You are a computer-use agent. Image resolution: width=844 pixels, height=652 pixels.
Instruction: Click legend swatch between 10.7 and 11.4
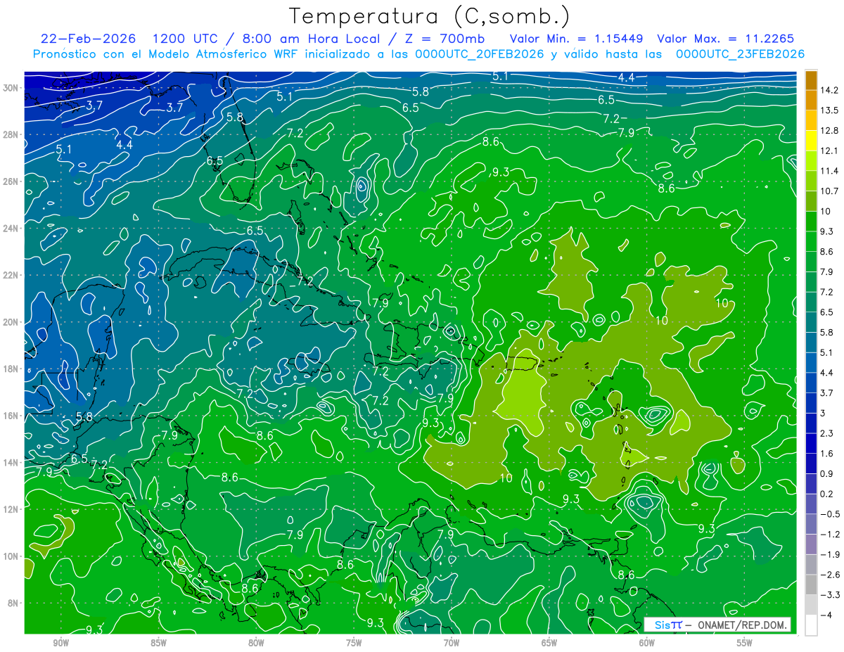811,181
